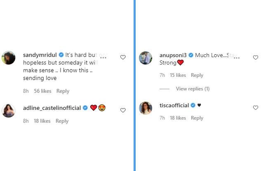Expand View replies (1) under anupsoni3
Image resolution: width=268 pixels, height=171 pixels.
tap(193, 89)
